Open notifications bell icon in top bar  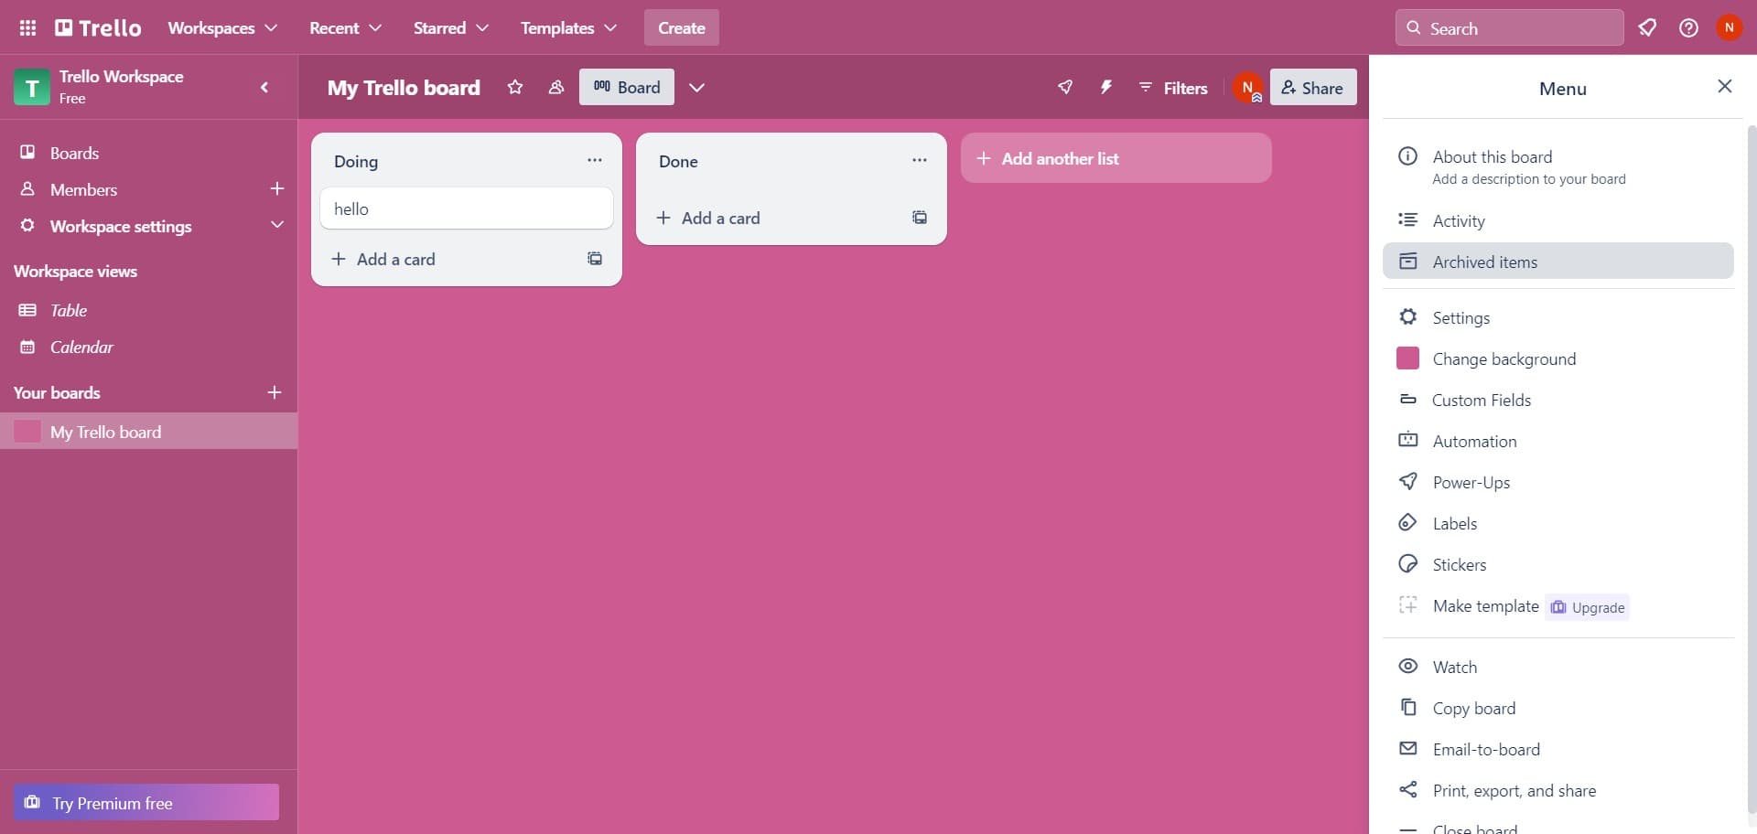(x=1647, y=28)
